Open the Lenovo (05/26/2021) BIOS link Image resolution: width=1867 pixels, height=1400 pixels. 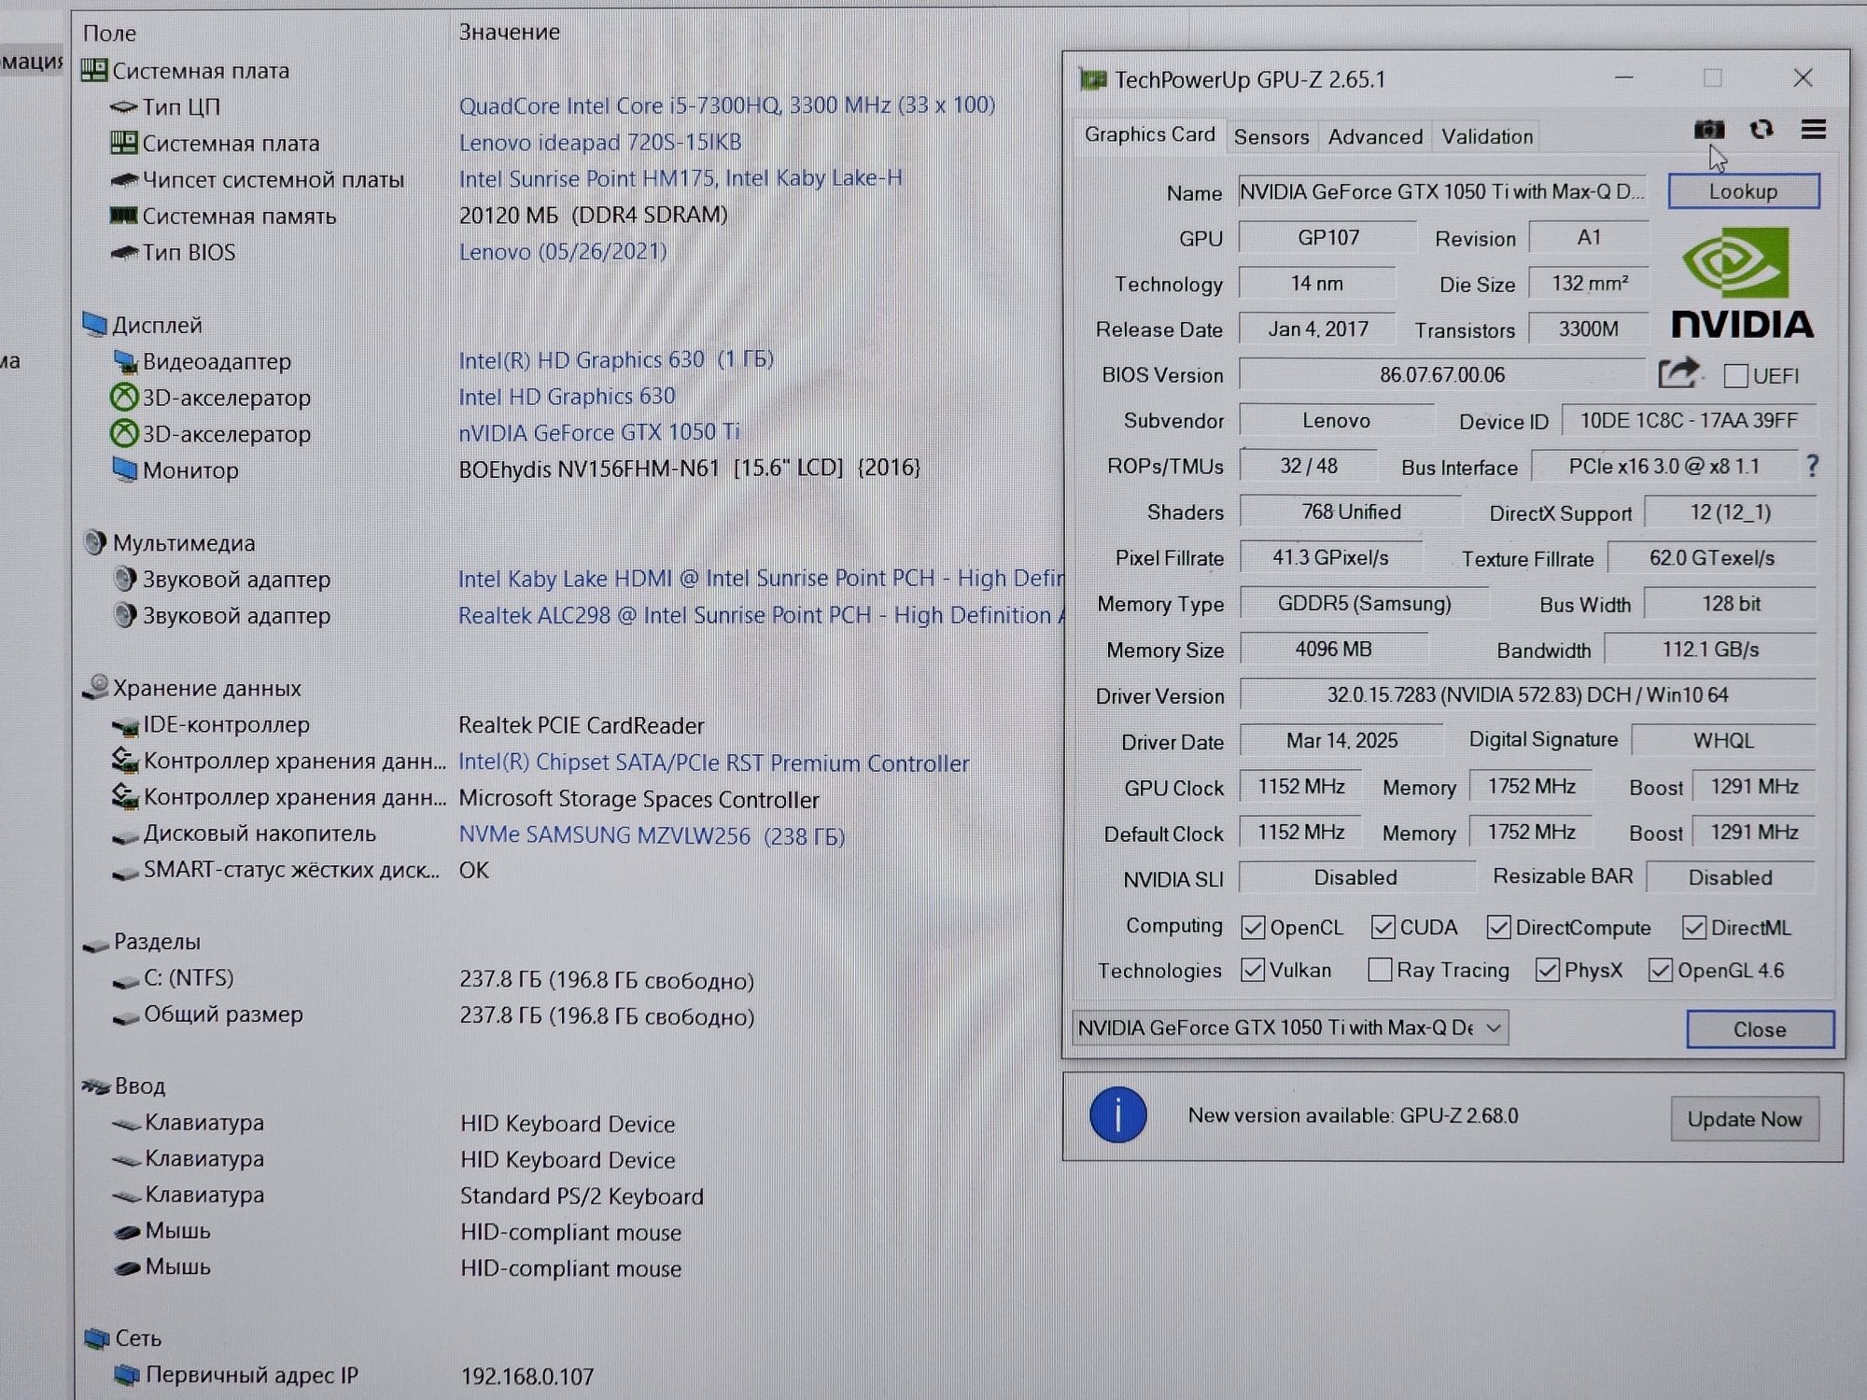coord(563,251)
